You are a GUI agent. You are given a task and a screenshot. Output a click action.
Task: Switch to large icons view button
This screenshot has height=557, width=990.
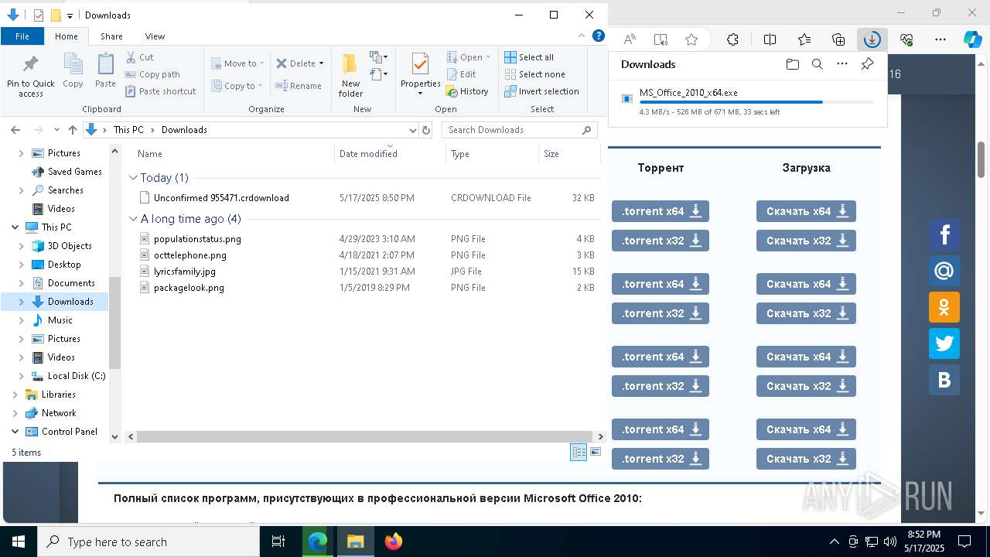[596, 452]
